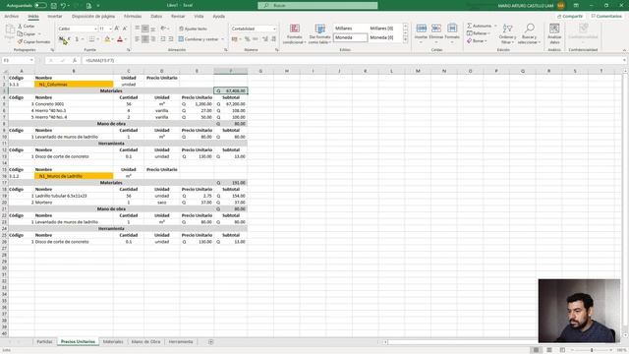Click decrease decimal icon
The width and height of the screenshot is (629, 354).
273,39
